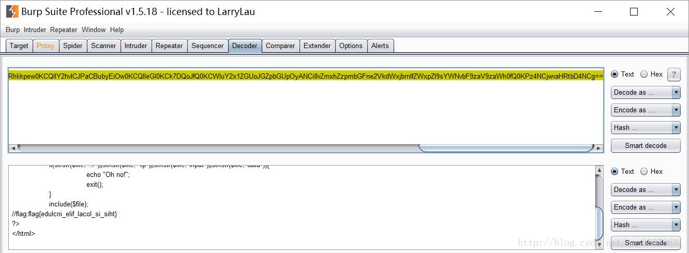Switch to the Extender tab
This screenshot has height=253, width=689.
point(317,46)
